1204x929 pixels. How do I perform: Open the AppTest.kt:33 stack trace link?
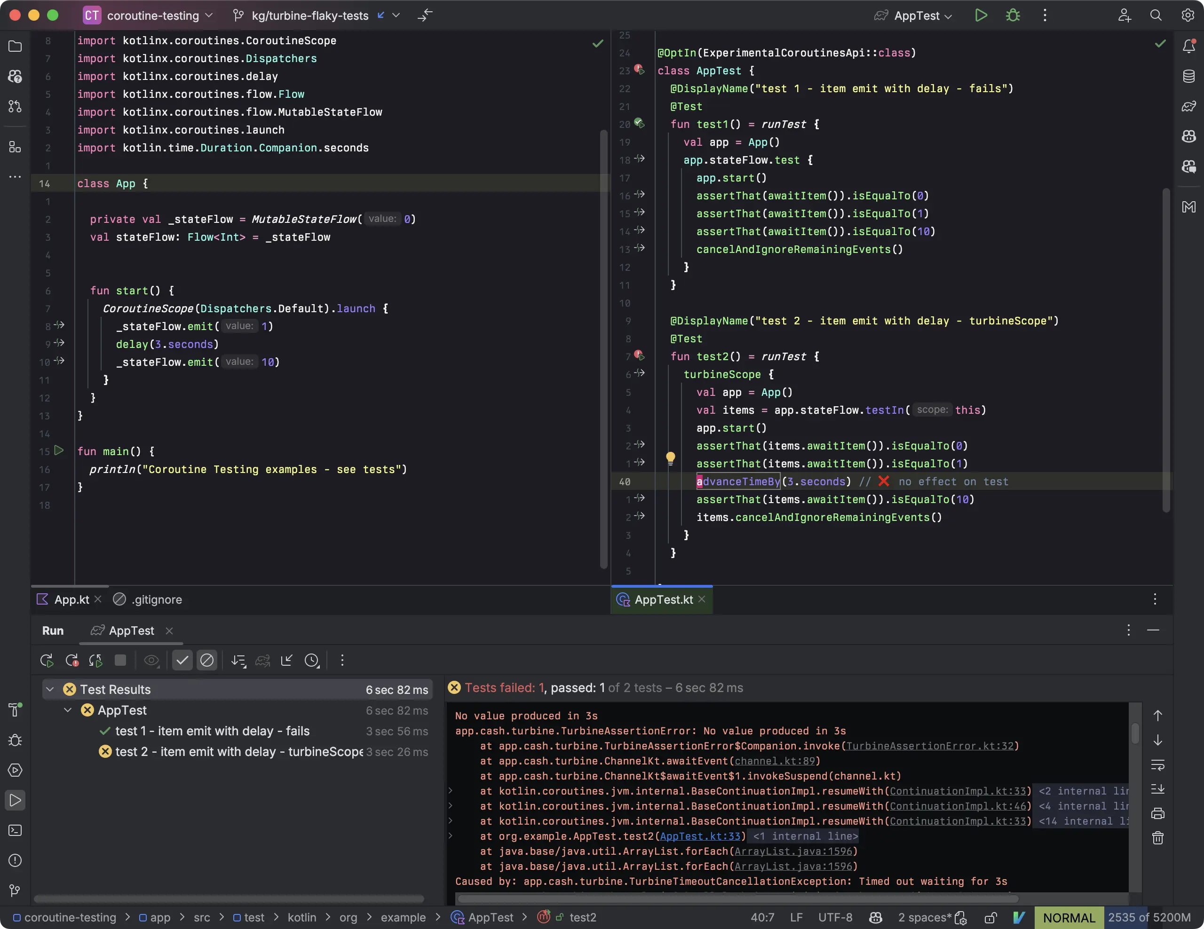coord(699,836)
